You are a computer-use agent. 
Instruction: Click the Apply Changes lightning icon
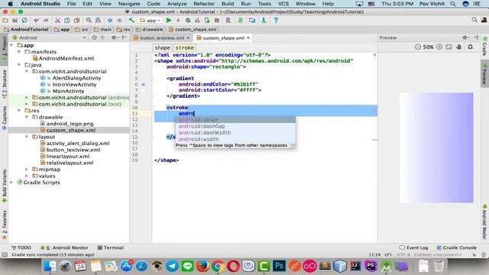tap(178, 21)
